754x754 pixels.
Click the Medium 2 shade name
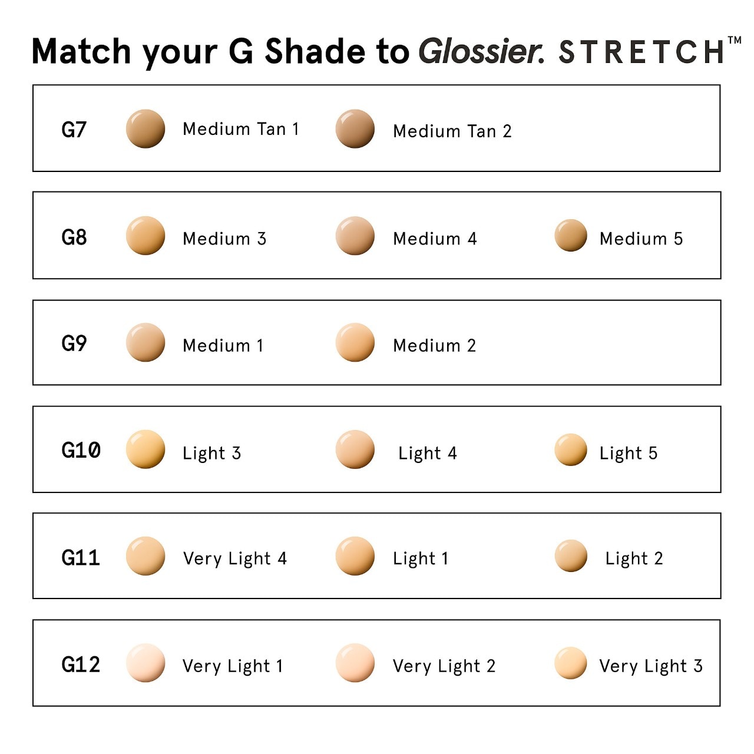coord(434,345)
